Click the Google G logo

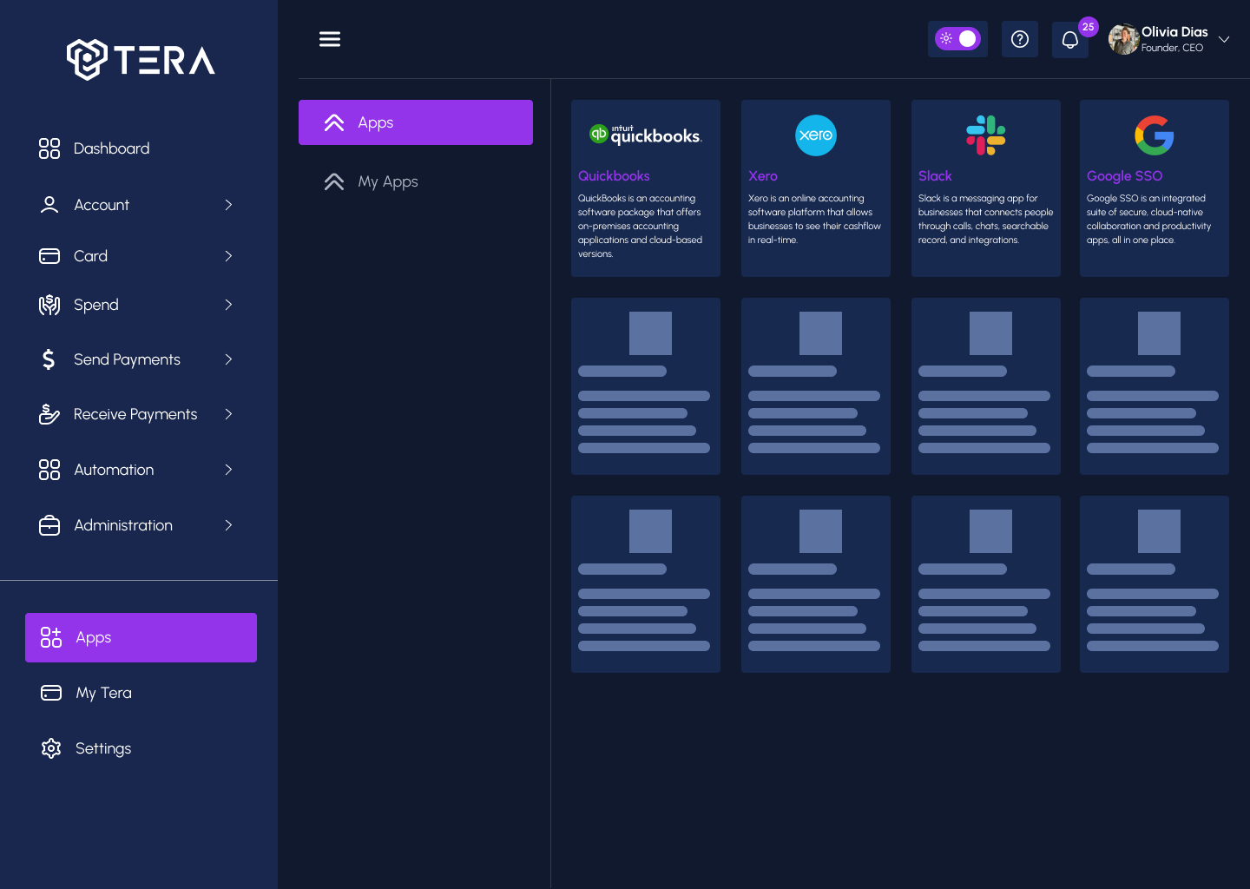click(1155, 135)
